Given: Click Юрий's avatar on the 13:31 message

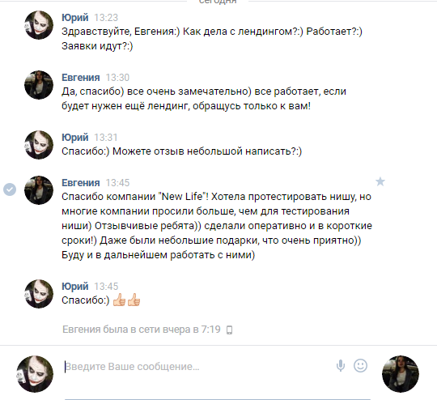Looking at the screenshot, I should point(39,145).
